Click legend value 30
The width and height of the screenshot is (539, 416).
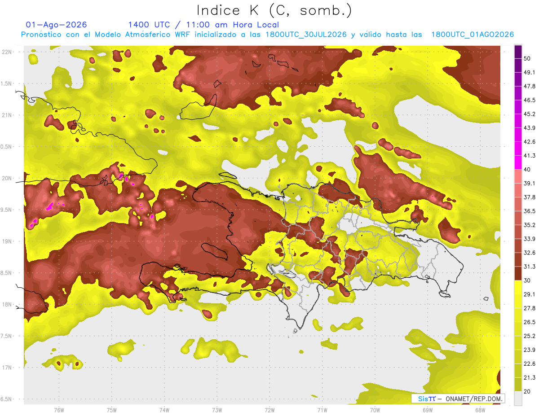pyautogui.click(x=527, y=280)
